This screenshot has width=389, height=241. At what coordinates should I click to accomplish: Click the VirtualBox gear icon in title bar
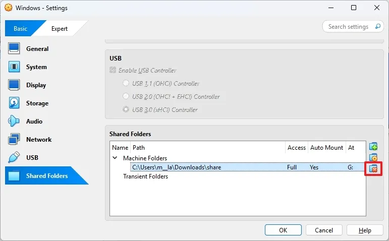(x=8, y=8)
